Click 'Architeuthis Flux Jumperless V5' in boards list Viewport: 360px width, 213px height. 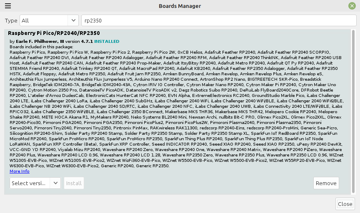[x=100, y=79]
